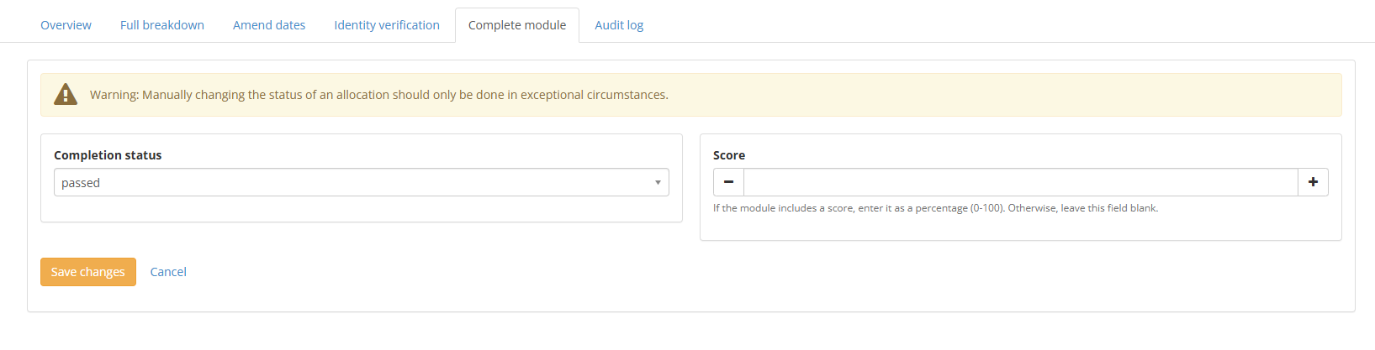
Task: Click the Score field label
Action: click(x=729, y=155)
